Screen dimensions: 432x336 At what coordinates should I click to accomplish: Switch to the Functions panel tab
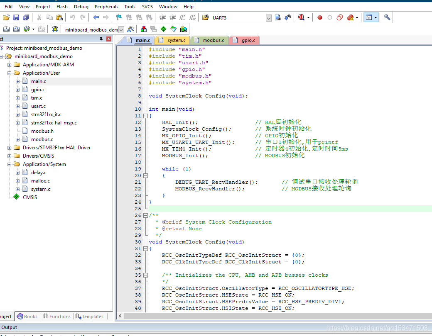[57, 317]
